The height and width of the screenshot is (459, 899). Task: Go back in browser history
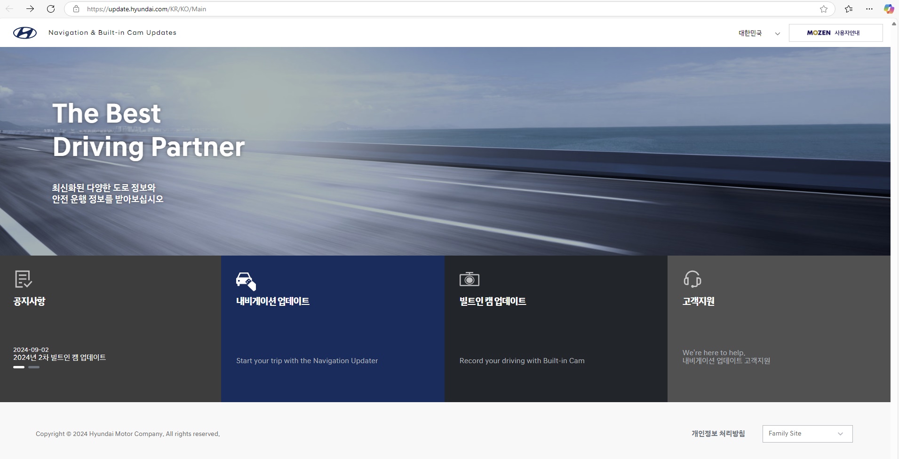(9, 9)
